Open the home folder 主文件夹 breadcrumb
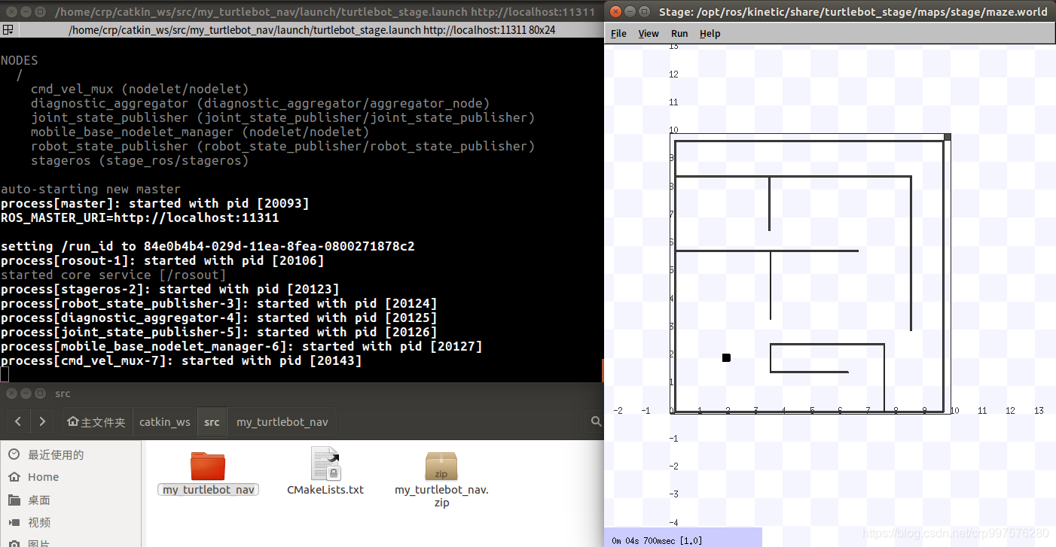This screenshot has width=1056, height=547. (x=96, y=422)
